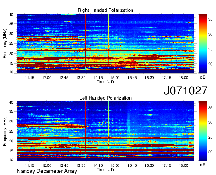Image resolution: width=216 pixels, height=175 pixels.
Task: Click the 40 MHz tick on bottom plot
Action: tap(11, 102)
